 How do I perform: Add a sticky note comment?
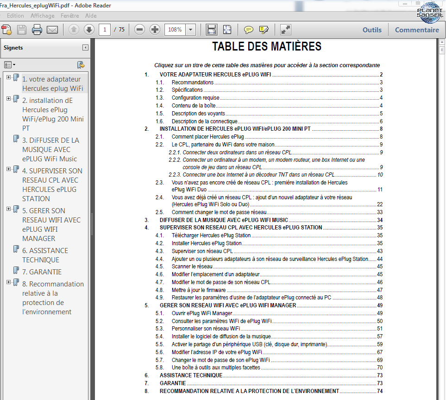tap(249, 30)
